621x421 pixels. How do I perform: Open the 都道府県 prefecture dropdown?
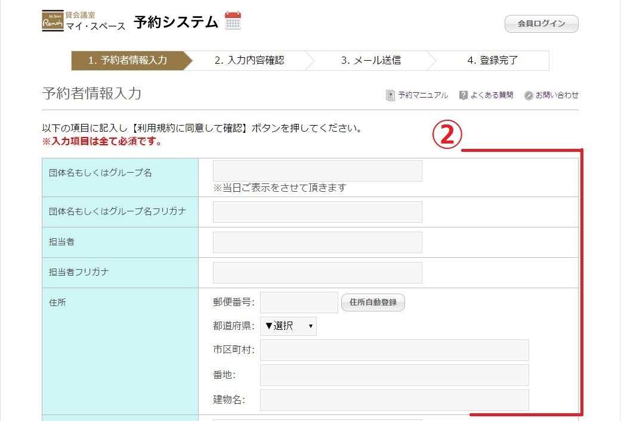pos(288,326)
